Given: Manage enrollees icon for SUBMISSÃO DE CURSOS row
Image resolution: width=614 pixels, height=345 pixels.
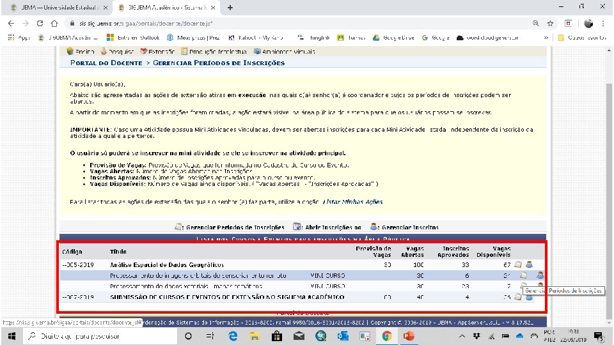Looking at the screenshot, I should (x=529, y=298).
